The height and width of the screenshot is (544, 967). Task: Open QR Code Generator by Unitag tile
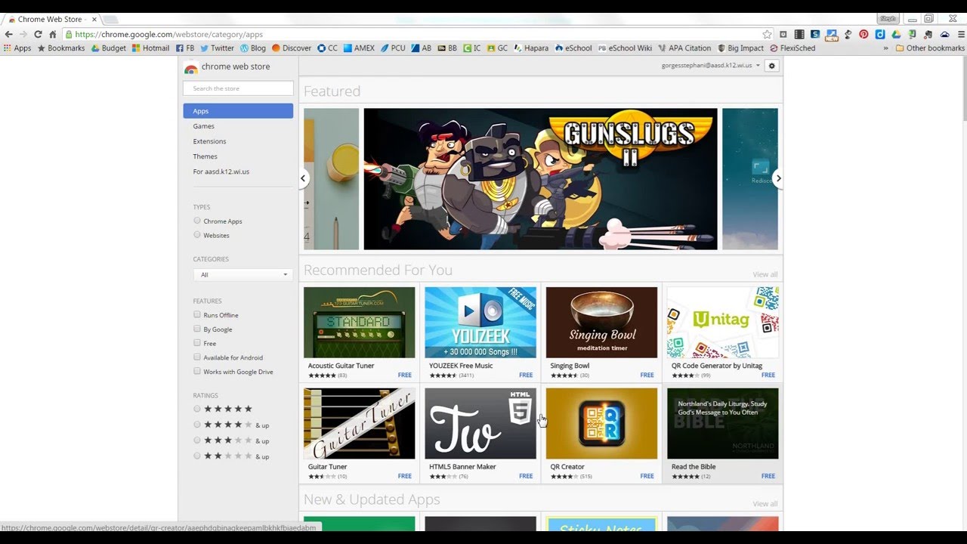pyautogui.click(x=722, y=332)
